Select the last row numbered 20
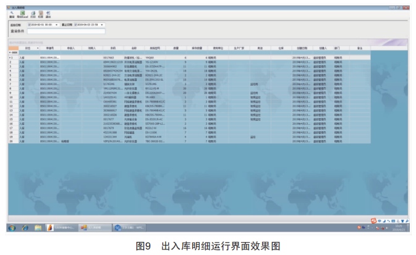Screen dimensions: 416x255 click(x=11, y=141)
